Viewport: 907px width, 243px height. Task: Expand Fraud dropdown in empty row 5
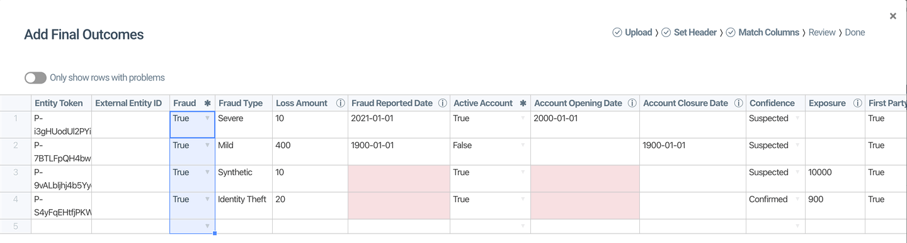coord(207,226)
